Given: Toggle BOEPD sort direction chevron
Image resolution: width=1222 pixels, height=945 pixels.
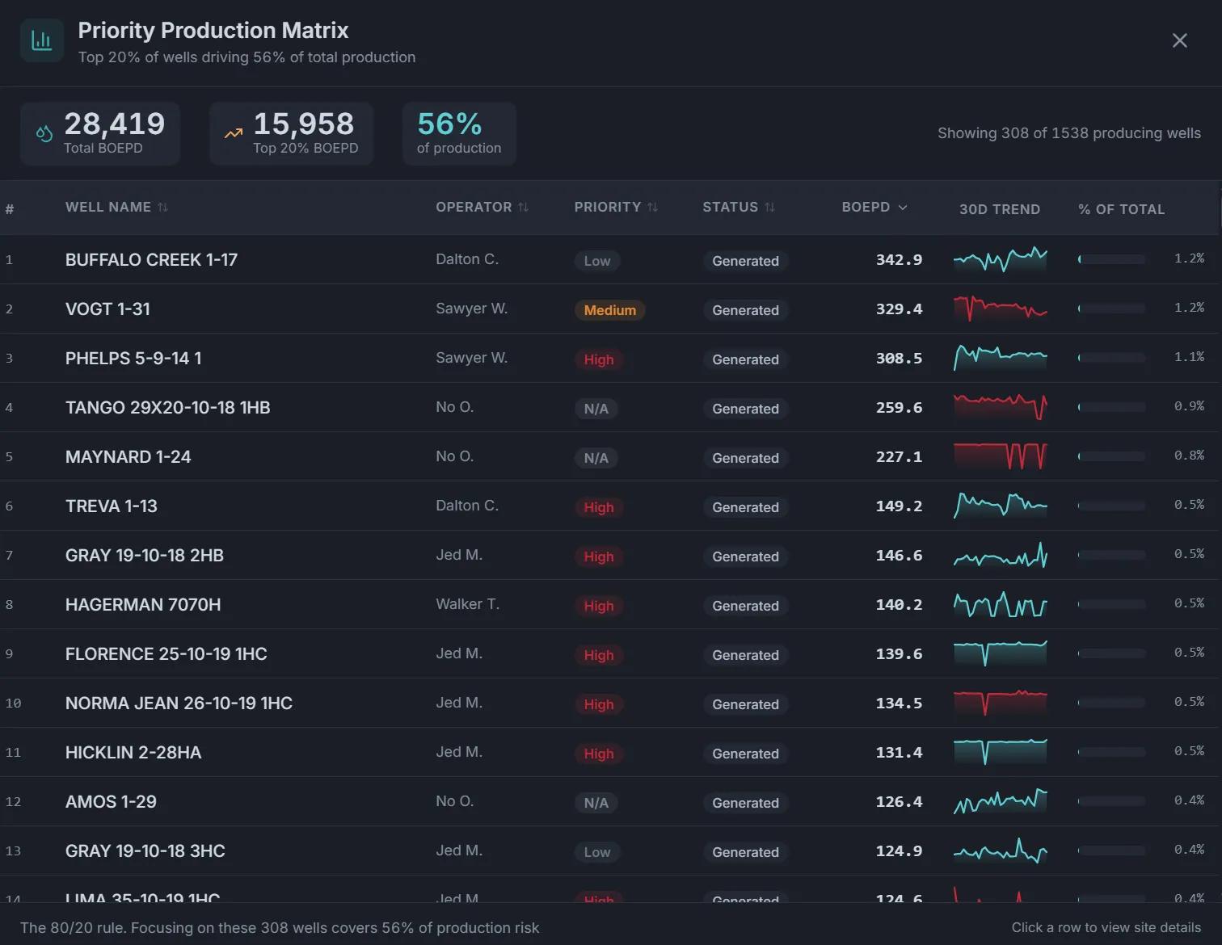Looking at the screenshot, I should (903, 208).
